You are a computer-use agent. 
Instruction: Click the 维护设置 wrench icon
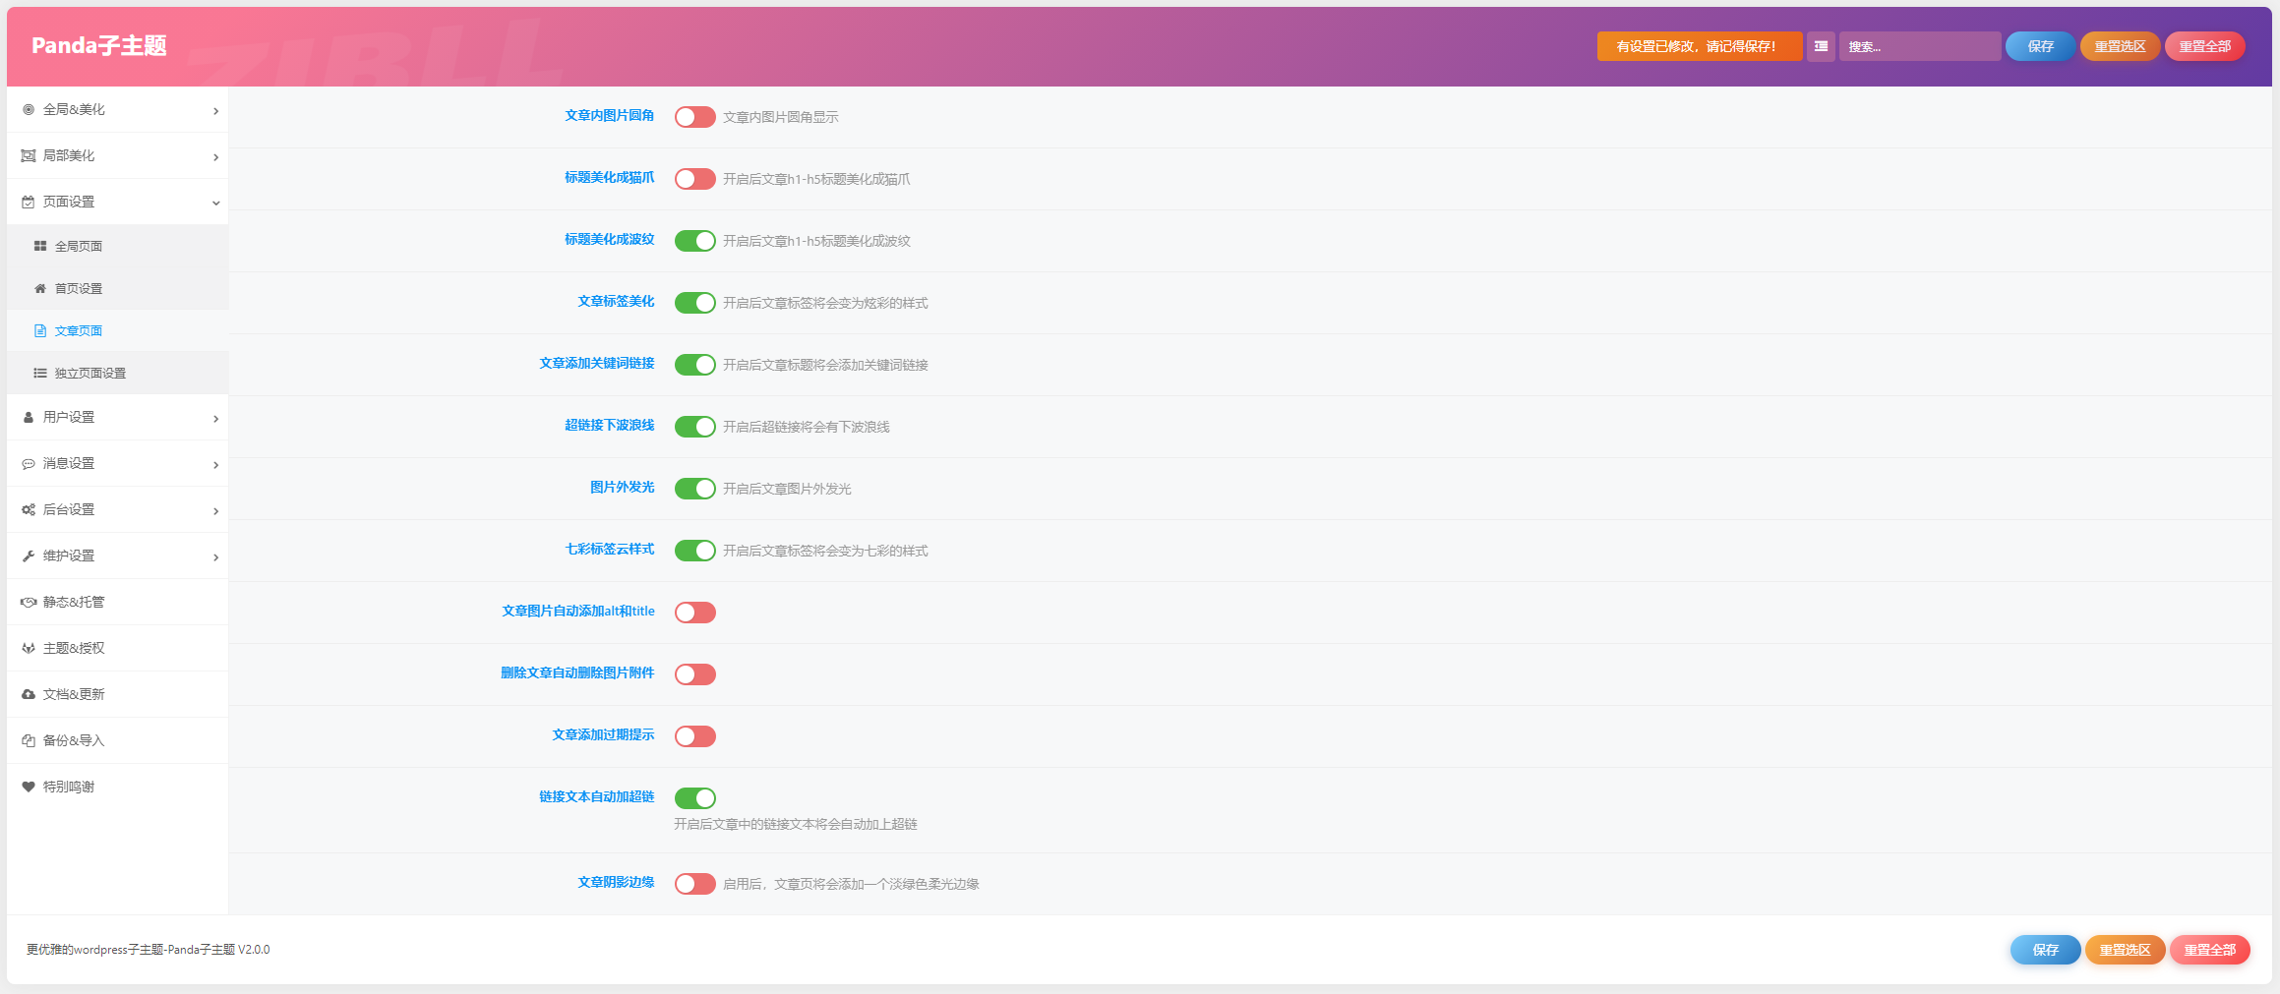[x=29, y=556]
